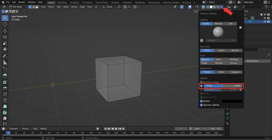The image size is (272, 140).
Task: Select the Rotate tool
Action: 5,37
